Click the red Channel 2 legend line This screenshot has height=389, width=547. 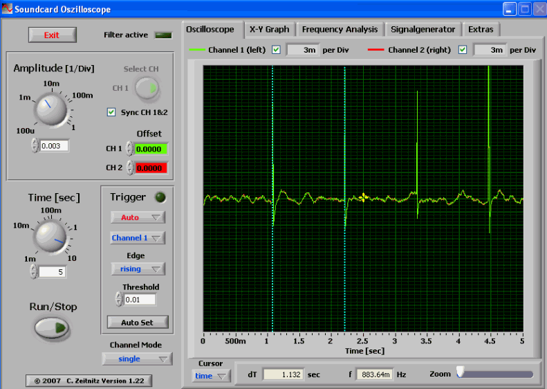376,50
